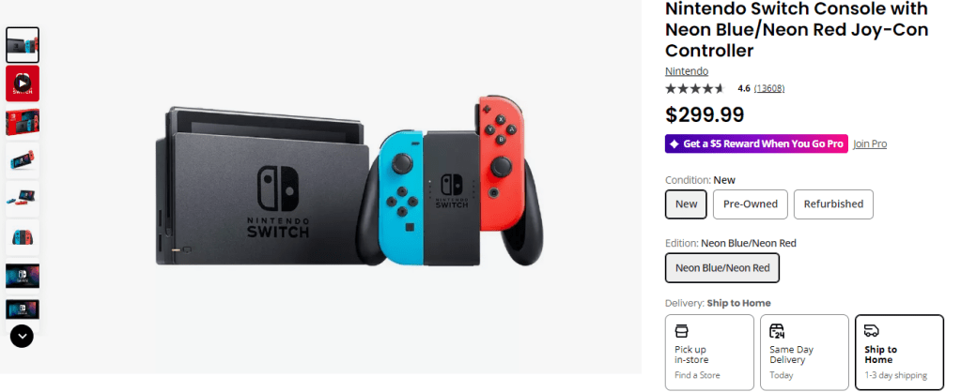Viewport: 961px width, 392px height.
Task: Choose the Refurbished condition
Action: (x=833, y=204)
